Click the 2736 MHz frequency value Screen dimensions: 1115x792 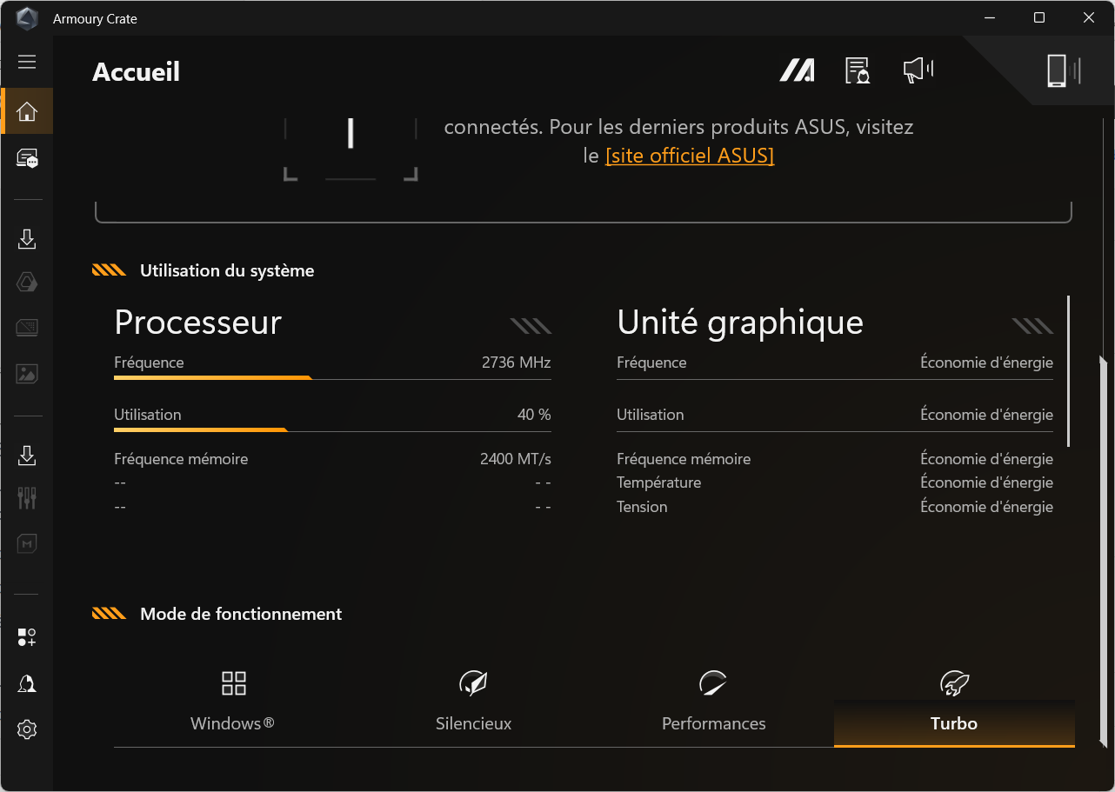(517, 363)
